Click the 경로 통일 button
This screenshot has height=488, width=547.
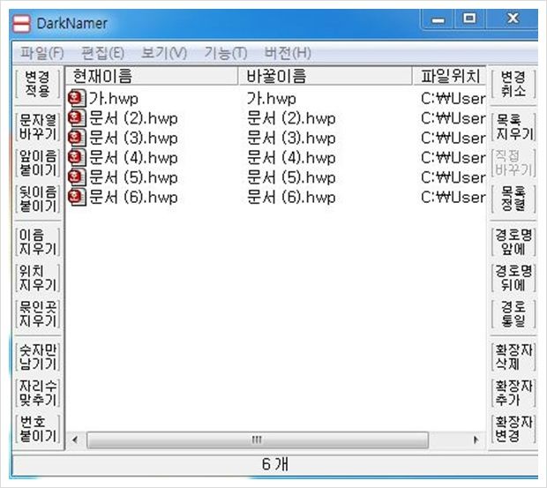tap(513, 314)
